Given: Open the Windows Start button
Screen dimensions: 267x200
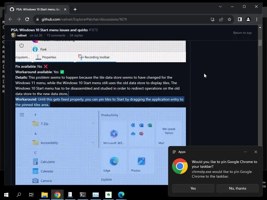Looking at the screenshot, I should pos(6,195).
